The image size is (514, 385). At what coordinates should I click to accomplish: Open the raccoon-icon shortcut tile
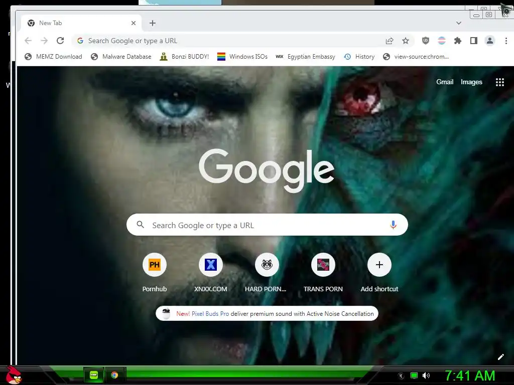267,273
